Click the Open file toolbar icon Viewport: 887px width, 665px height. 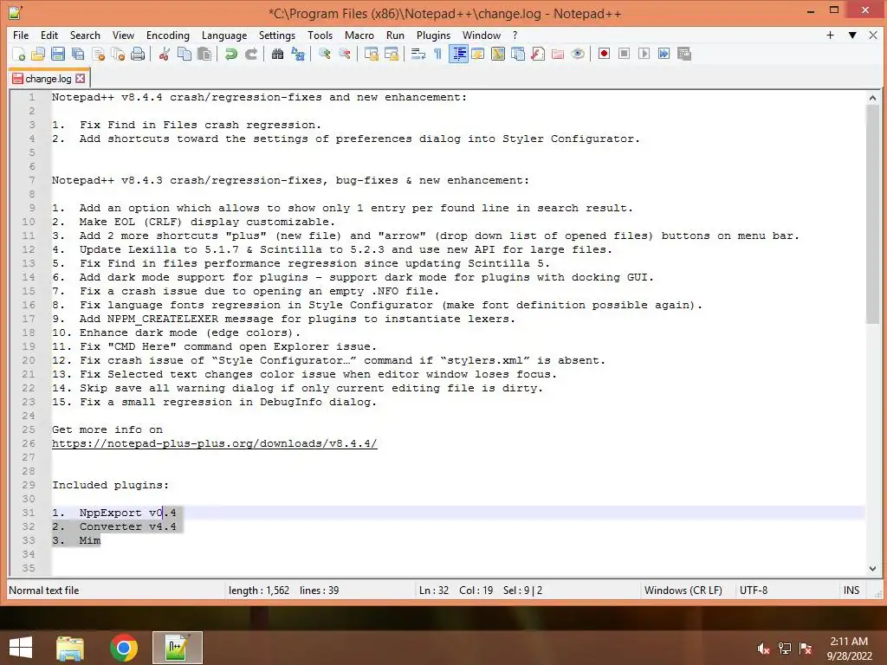pyautogui.click(x=38, y=55)
